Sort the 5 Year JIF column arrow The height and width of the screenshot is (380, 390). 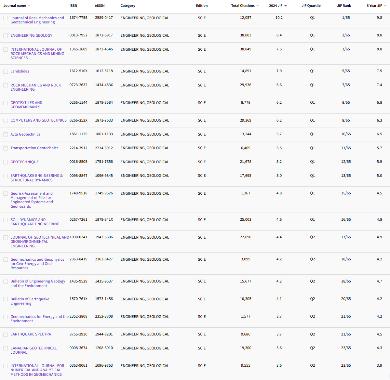tap(385, 6)
